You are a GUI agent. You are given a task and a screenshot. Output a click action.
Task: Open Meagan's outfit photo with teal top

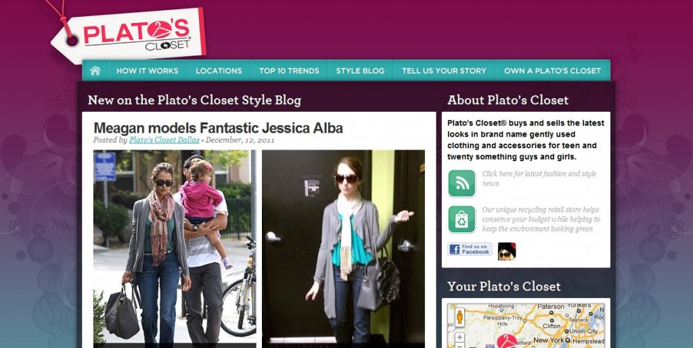[343, 248]
